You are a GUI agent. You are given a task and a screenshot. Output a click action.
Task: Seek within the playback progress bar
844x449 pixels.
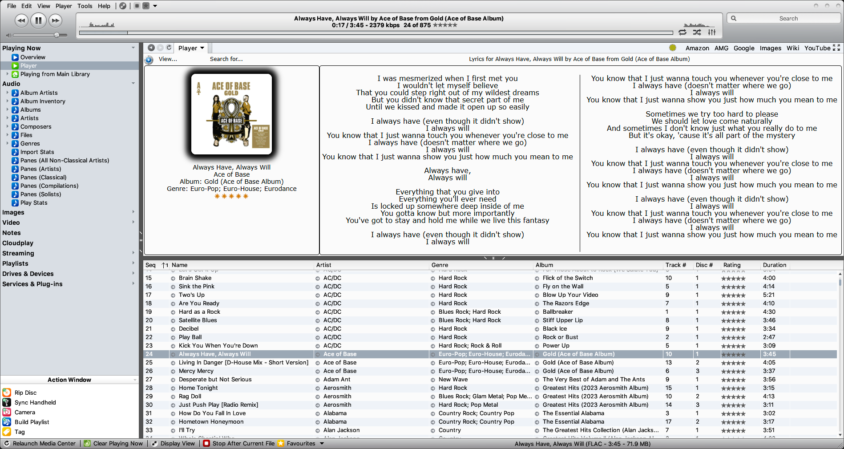[376, 32]
